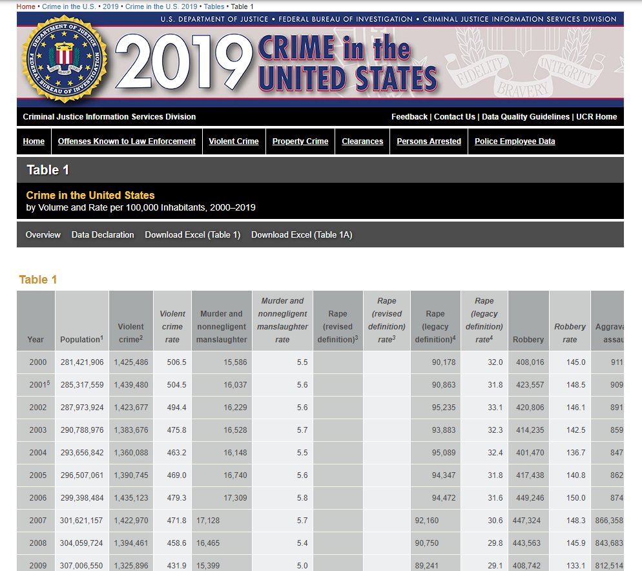Go to UCR Home
Image resolution: width=642 pixels, height=571 pixels.
597,117
